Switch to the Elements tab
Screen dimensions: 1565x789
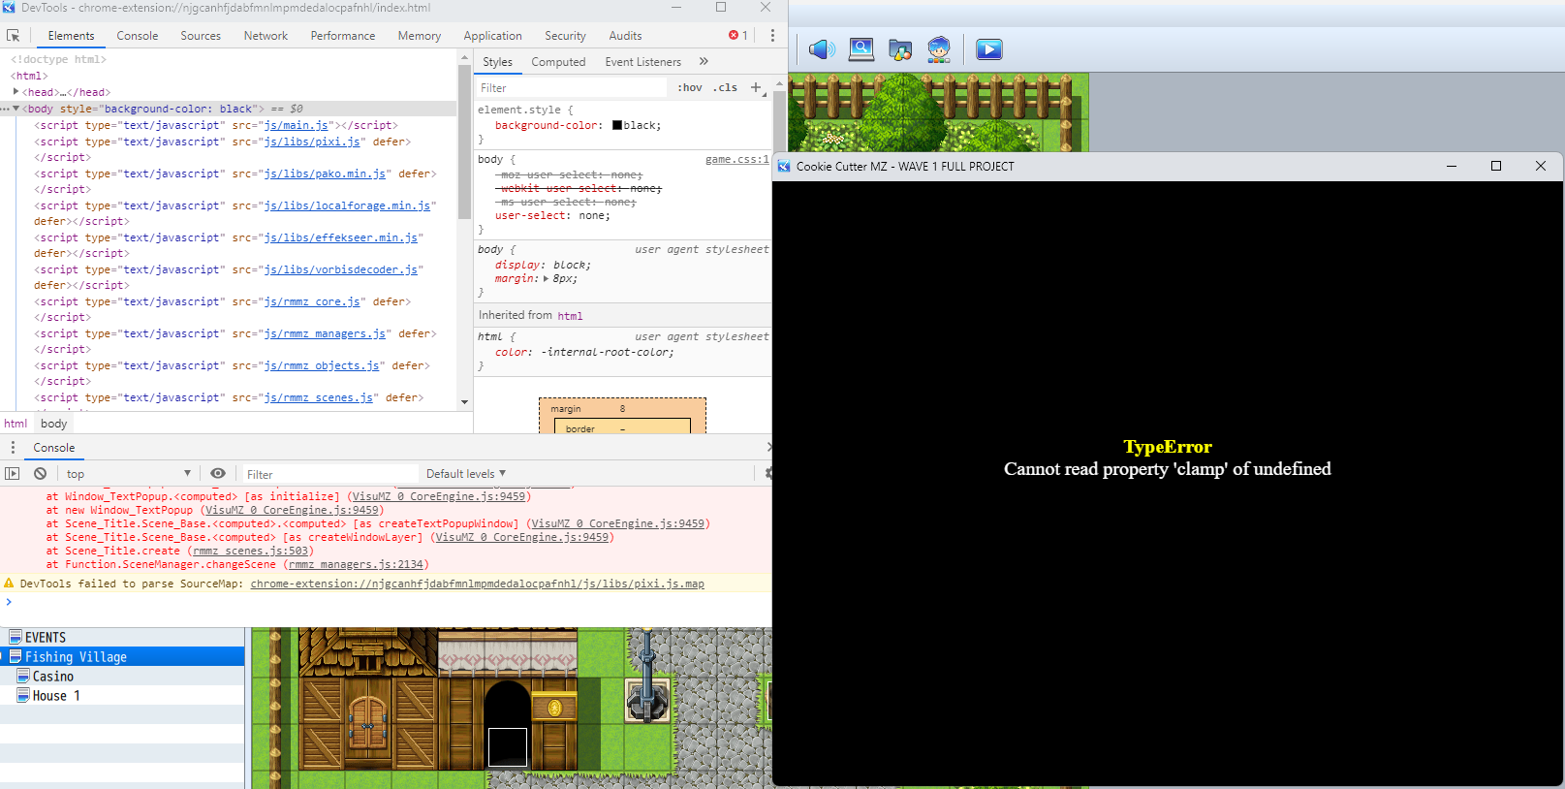(71, 36)
